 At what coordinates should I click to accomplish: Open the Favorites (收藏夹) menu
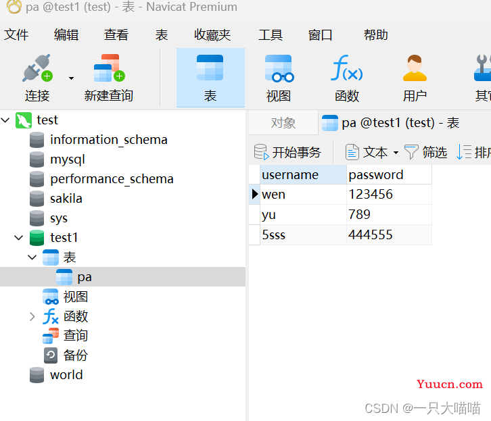point(212,34)
